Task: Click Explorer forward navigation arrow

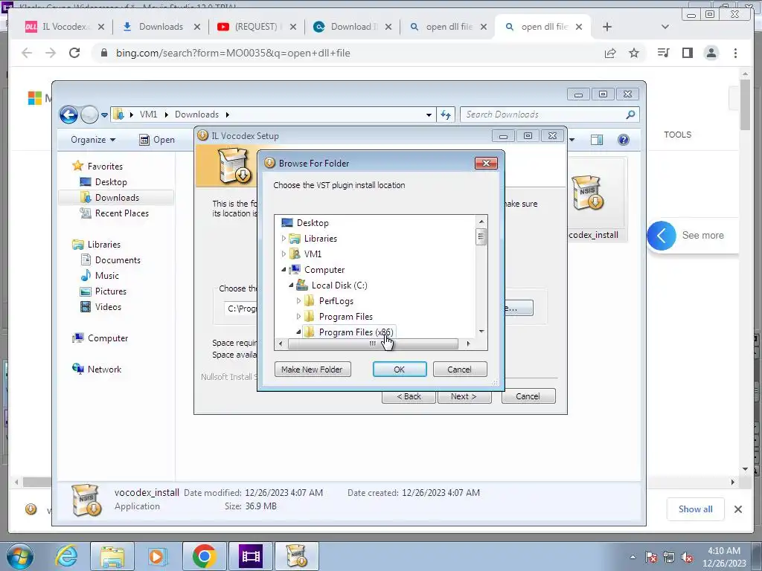Action: click(x=89, y=114)
